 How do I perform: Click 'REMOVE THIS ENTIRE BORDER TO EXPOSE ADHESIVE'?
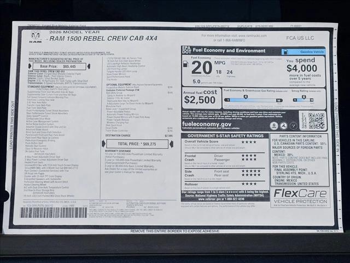click(175, 231)
